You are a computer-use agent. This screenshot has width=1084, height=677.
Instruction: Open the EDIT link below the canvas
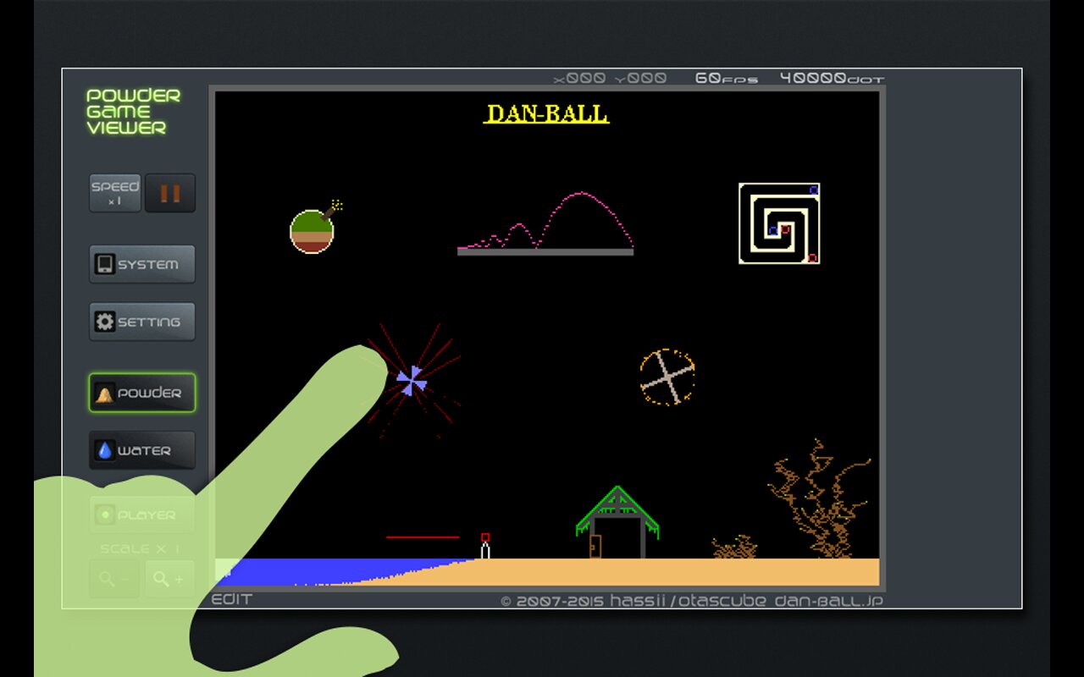(231, 599)
